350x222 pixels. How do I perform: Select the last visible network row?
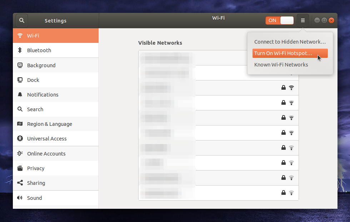(219, 193)
